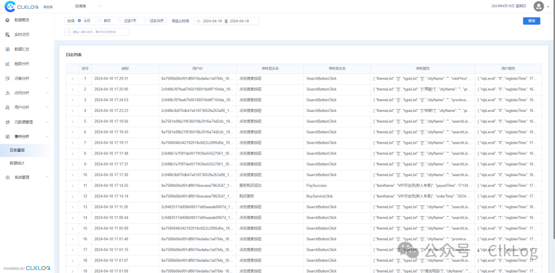Screen dimensions: 555x273
Task: Click the 时间 column header
Action: (125, 69)
